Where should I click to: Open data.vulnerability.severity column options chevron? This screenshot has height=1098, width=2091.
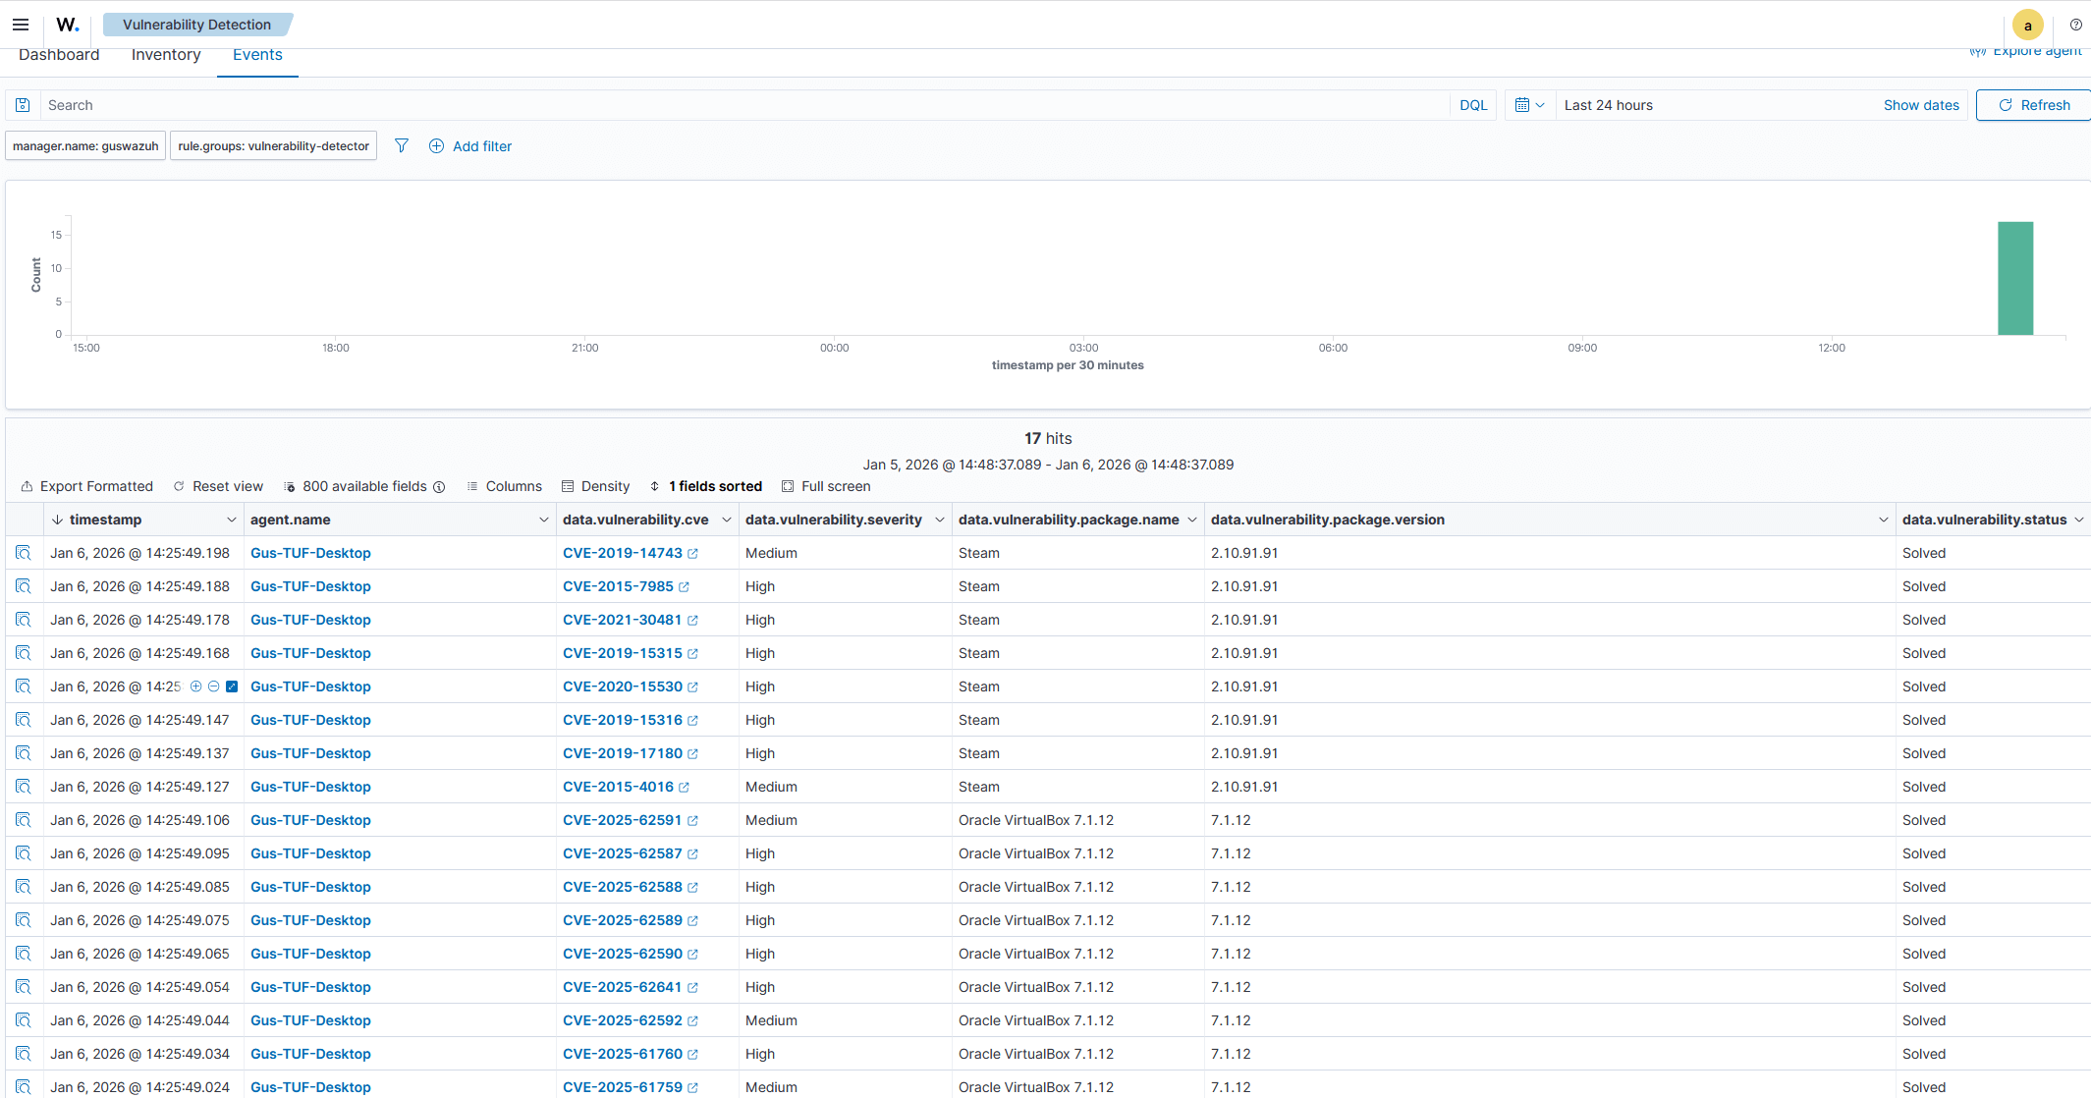[x=939, y=520]
